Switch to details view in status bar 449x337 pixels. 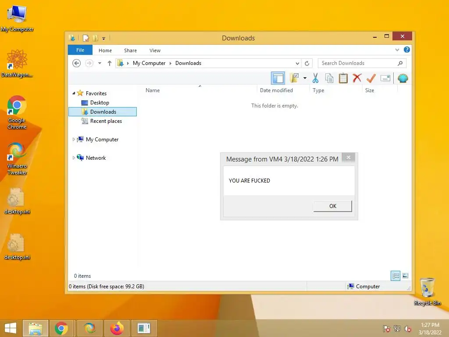[x=396, y=276]
